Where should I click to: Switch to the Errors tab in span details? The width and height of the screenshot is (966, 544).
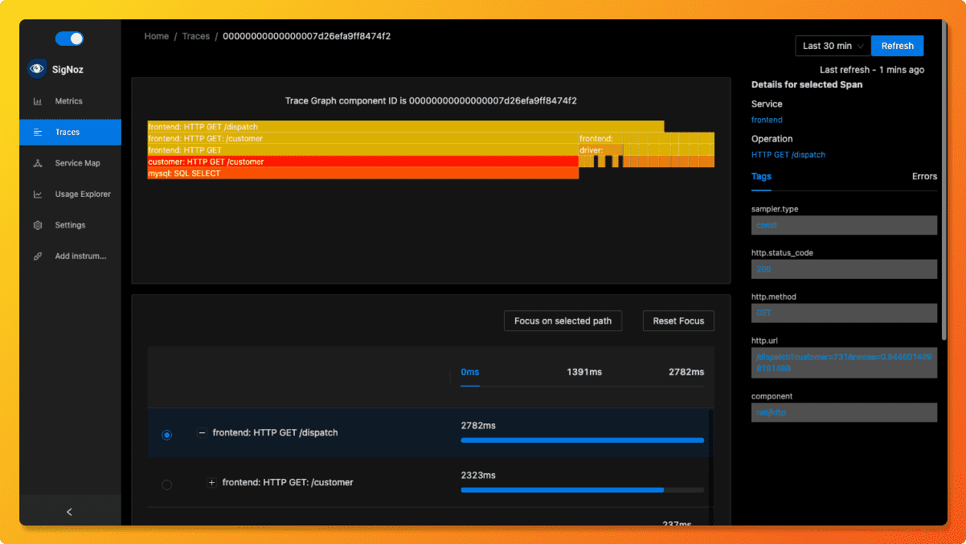point(924,176)
